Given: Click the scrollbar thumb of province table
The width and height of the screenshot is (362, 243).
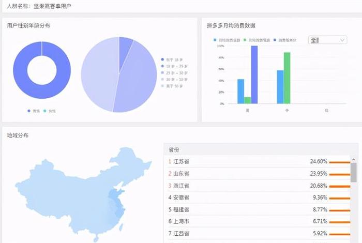Looking at the screenshot, I should pos(353,172).
